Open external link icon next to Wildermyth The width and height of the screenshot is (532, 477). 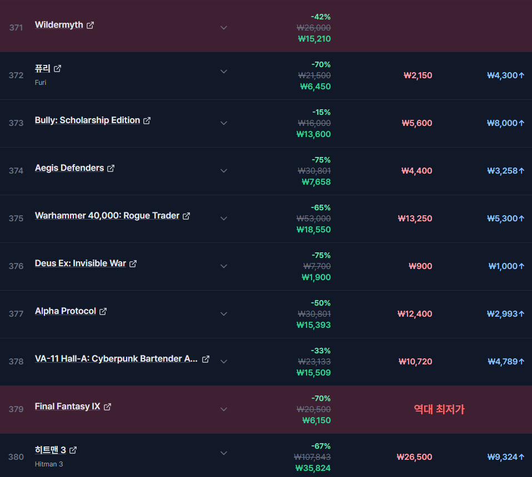(x=90, y=25)
